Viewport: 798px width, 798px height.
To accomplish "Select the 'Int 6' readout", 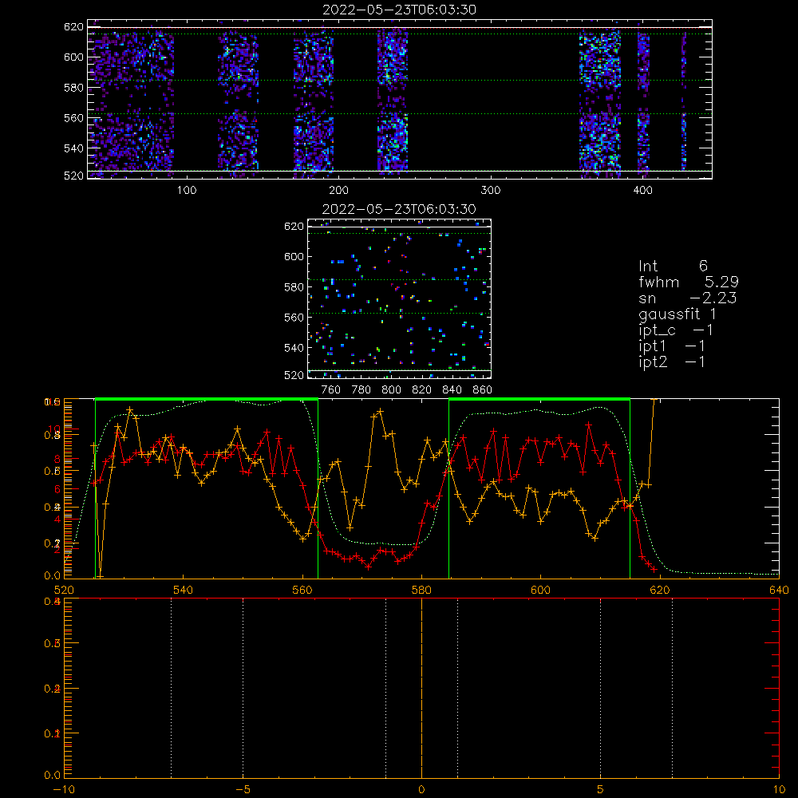I will click(673, 266).
